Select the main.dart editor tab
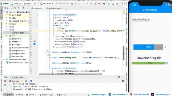This screenshot has height=96, width=172. coord(37,8)
